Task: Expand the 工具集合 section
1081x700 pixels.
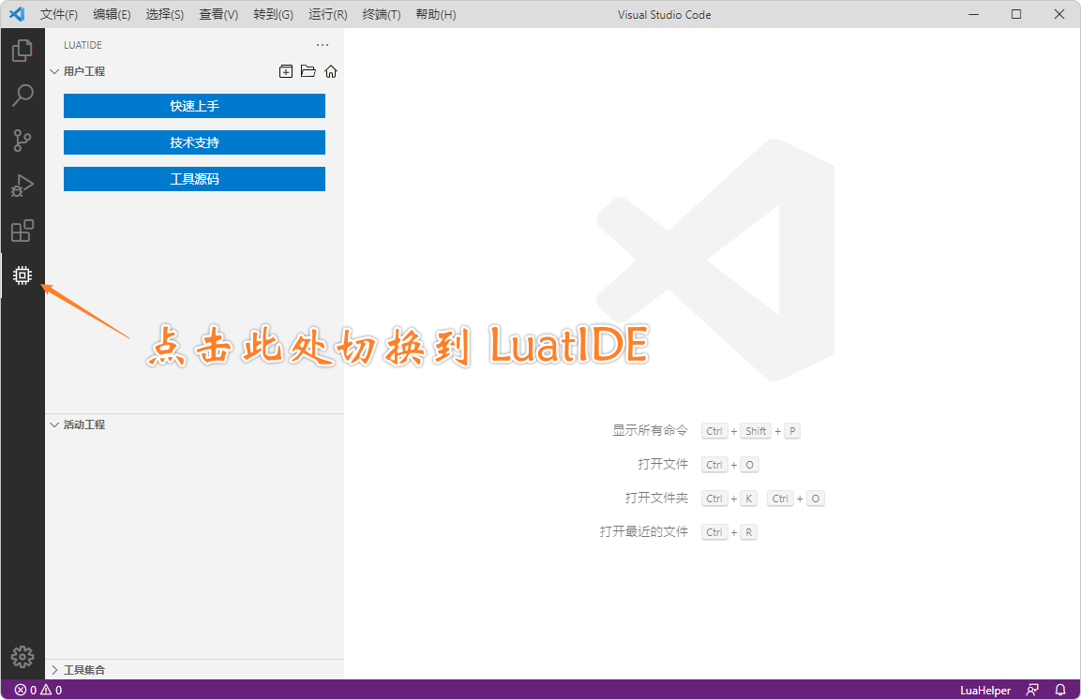Action: 54,670
